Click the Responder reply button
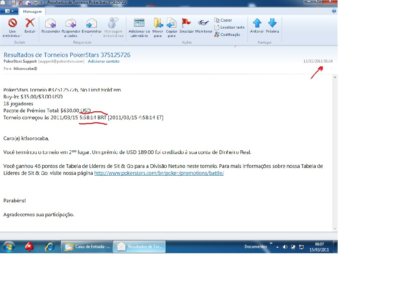Image resolution: width=401 pixels, height=281 pixels. point(51,26)
